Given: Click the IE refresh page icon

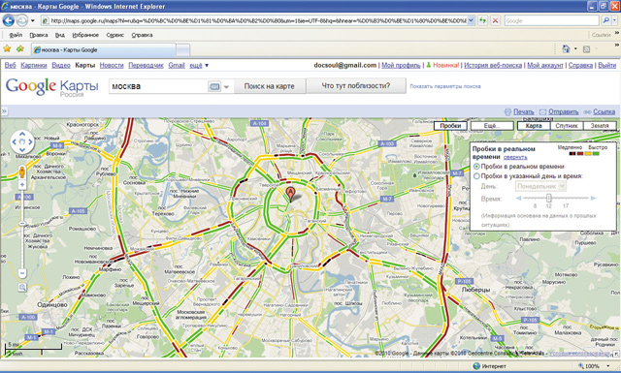Looking at the screenshot, I should (482, 20).
